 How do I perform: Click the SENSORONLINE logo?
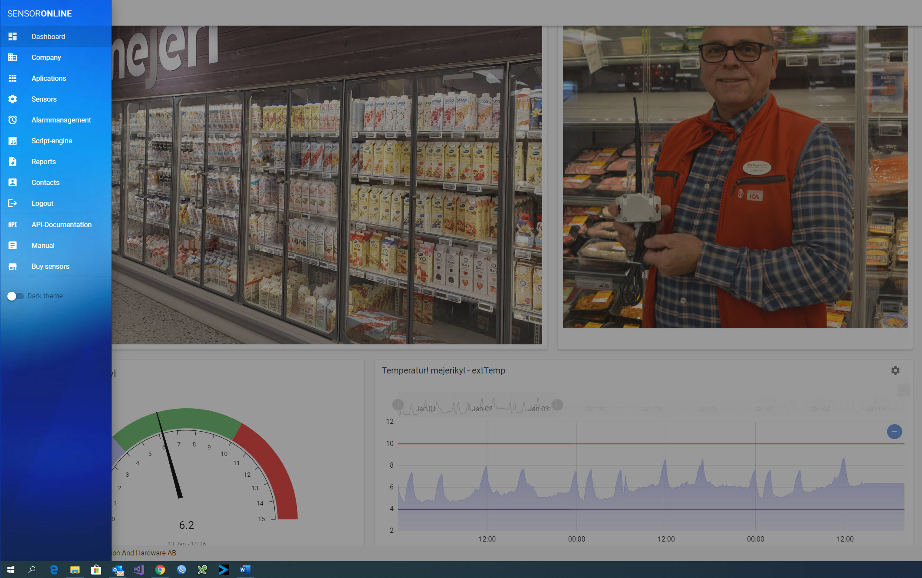(39, 13)
